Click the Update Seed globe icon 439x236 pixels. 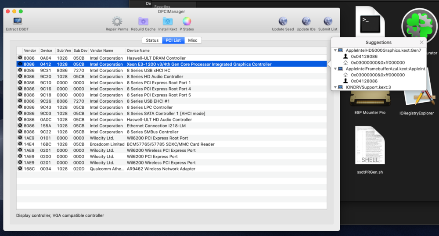point(283,21)
